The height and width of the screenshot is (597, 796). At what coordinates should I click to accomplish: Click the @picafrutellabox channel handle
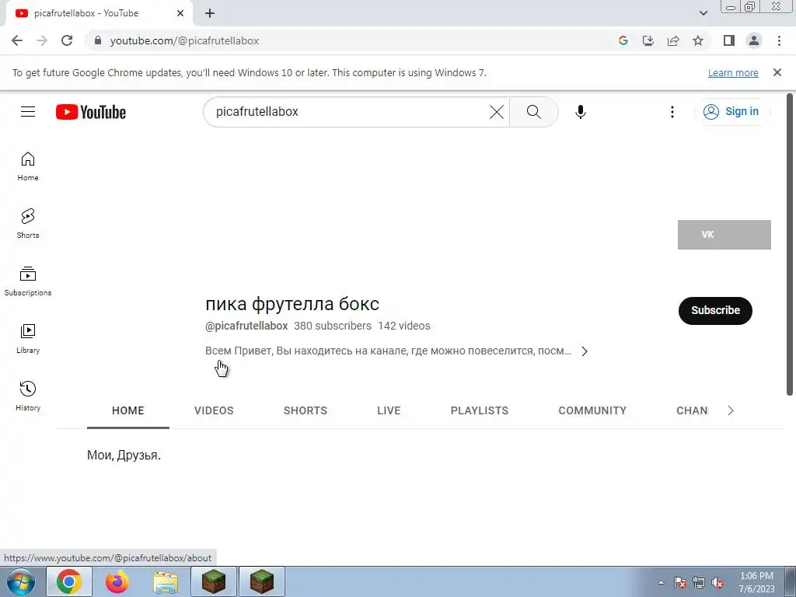pyautogui.click(x=246, y=326)
